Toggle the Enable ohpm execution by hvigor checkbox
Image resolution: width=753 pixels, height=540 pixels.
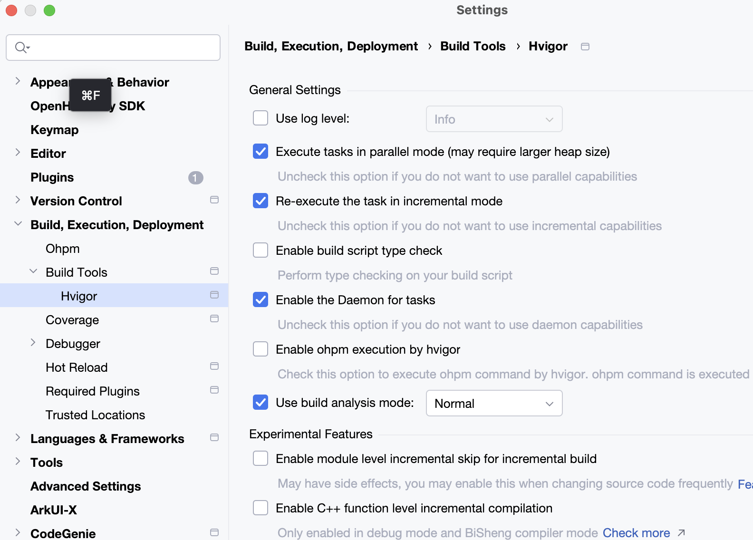pos(261,349)
